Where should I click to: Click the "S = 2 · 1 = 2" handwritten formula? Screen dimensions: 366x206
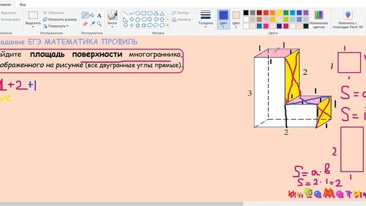[320, 183]
